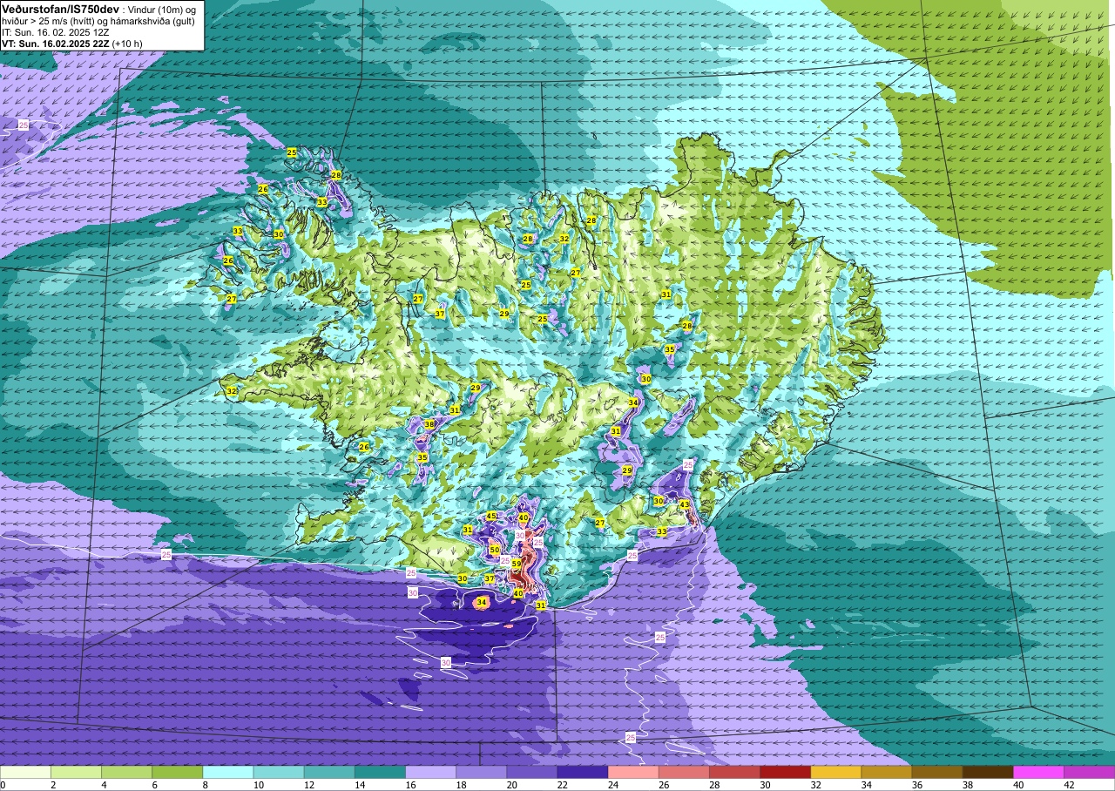Select the legend swatch above 42
Image resolution: width=1115 pixels, height=791 pixels.
(x=1089, y=772)
